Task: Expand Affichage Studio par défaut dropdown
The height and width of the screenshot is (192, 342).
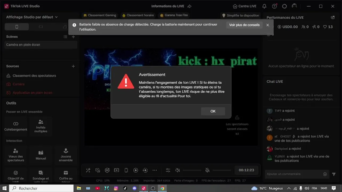Action: [x=32, y=17]
